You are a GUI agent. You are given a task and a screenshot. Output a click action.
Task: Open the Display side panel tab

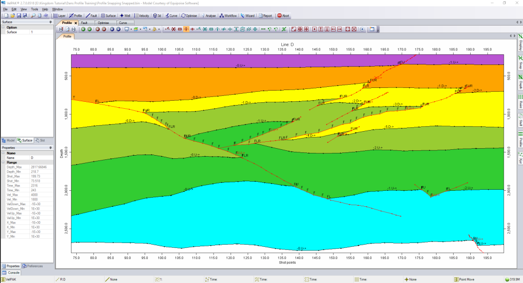click(x=520, y=43)
